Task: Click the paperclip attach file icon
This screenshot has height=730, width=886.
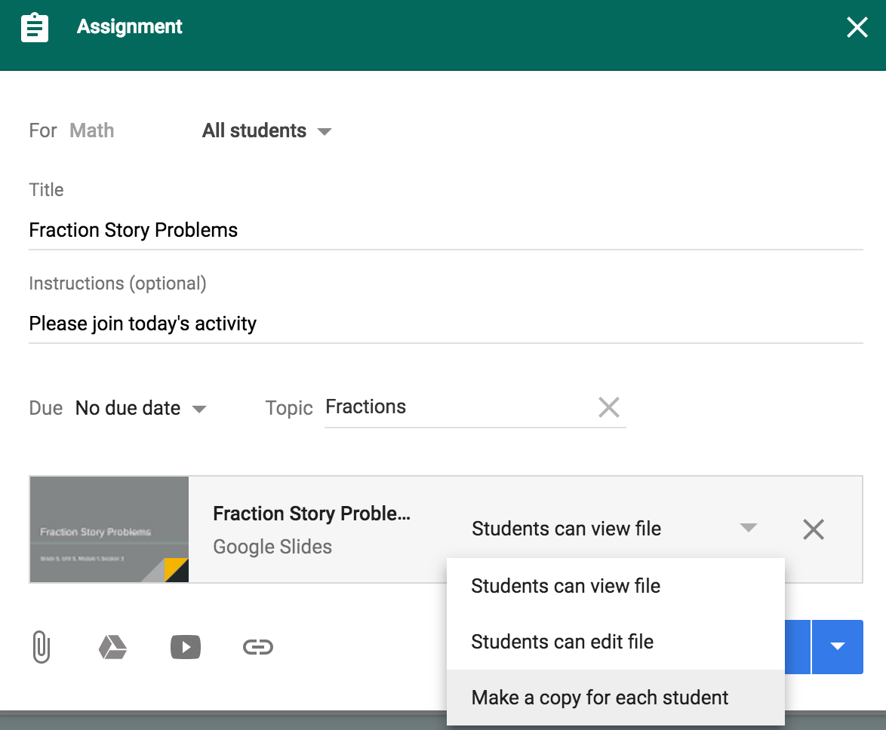Action: pos(42,647)
